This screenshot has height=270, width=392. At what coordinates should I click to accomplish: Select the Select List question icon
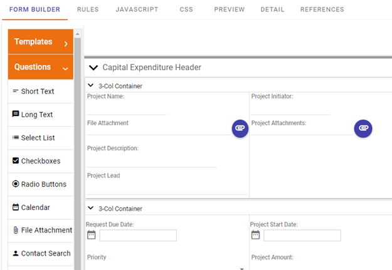coord(16,138)
